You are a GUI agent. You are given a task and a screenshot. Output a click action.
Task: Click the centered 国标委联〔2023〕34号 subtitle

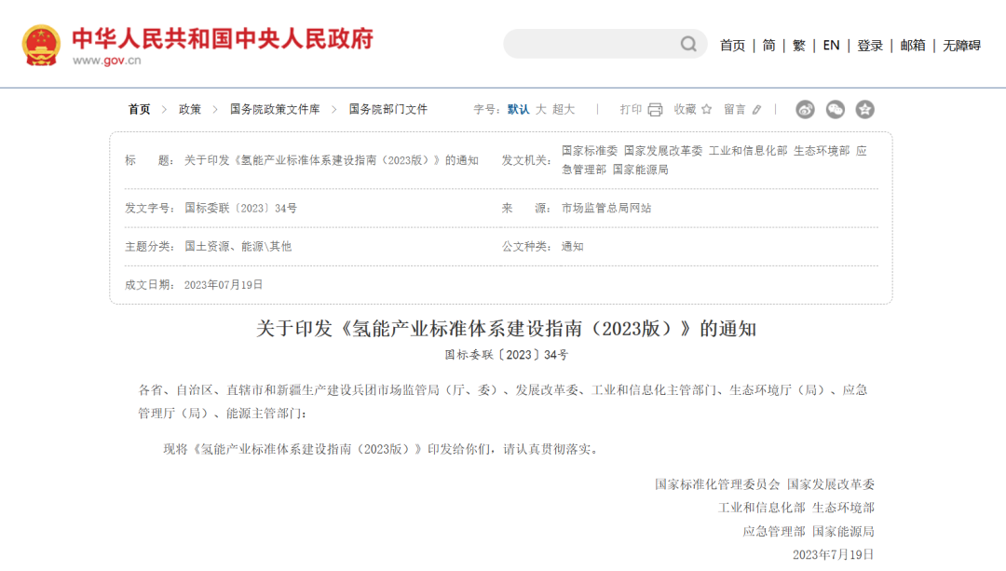pyautogui.click(x=506, y=355)
